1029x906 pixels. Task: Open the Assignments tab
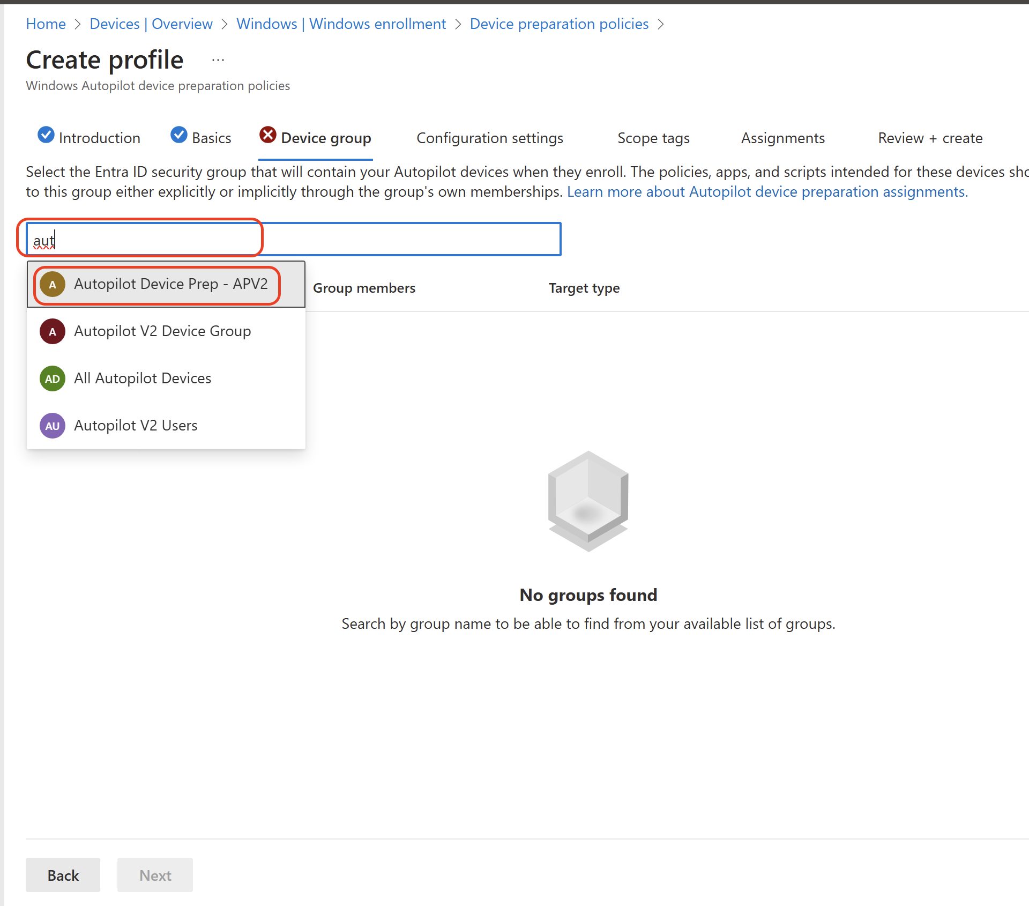coord(782,138)
